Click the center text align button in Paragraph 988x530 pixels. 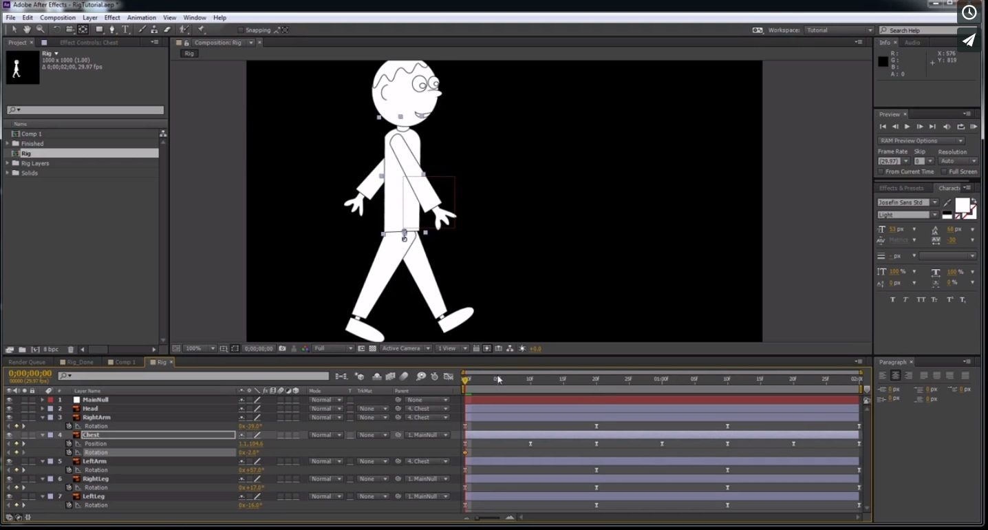point(895,376)
